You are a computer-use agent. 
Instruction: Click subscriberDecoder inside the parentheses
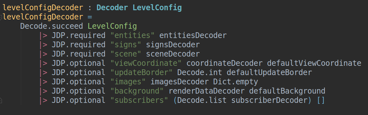coord(269,100)
